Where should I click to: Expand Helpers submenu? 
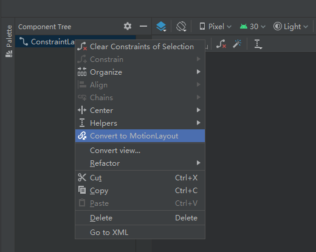140,123
